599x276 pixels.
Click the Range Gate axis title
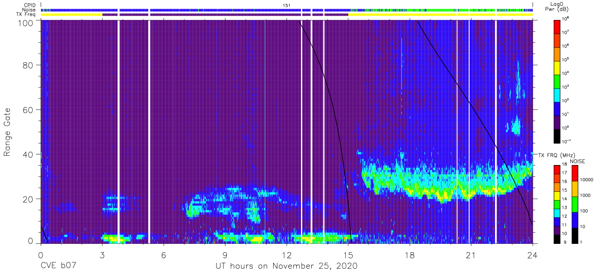(7, 132)
